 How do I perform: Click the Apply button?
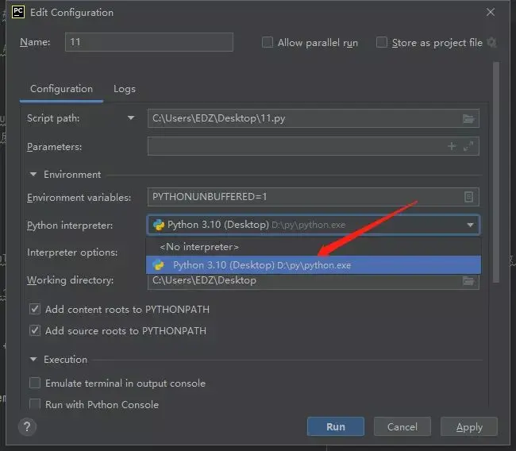point(469,426)
